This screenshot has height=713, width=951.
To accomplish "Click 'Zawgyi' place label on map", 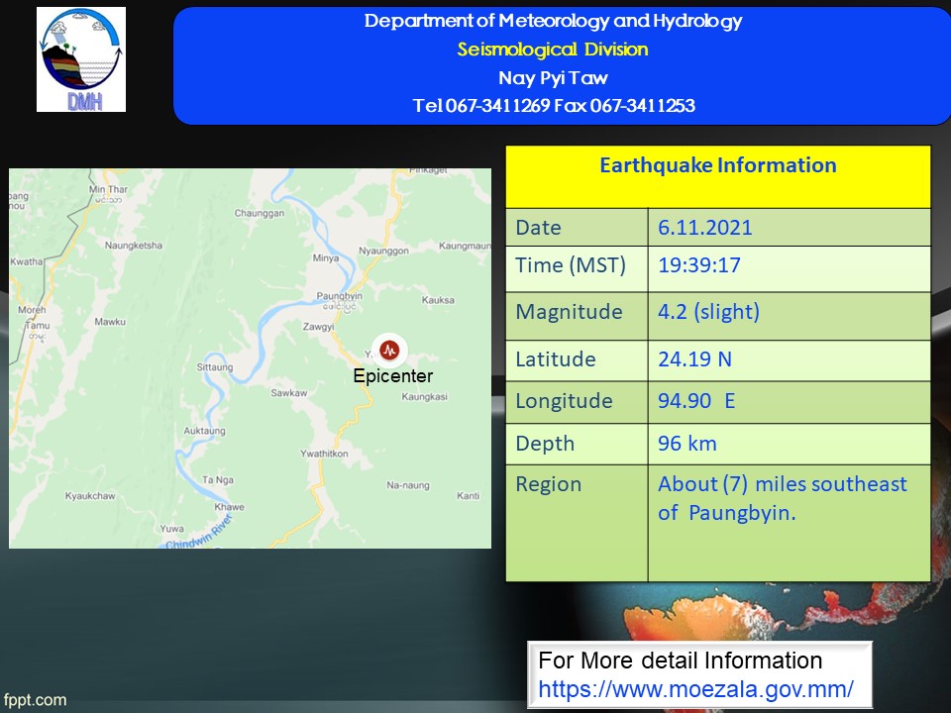I will tap(318, 327).
